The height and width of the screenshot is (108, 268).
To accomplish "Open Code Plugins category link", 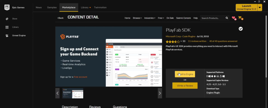I will (x=189, y=36).
